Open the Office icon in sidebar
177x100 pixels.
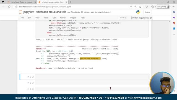coord(174,23)
